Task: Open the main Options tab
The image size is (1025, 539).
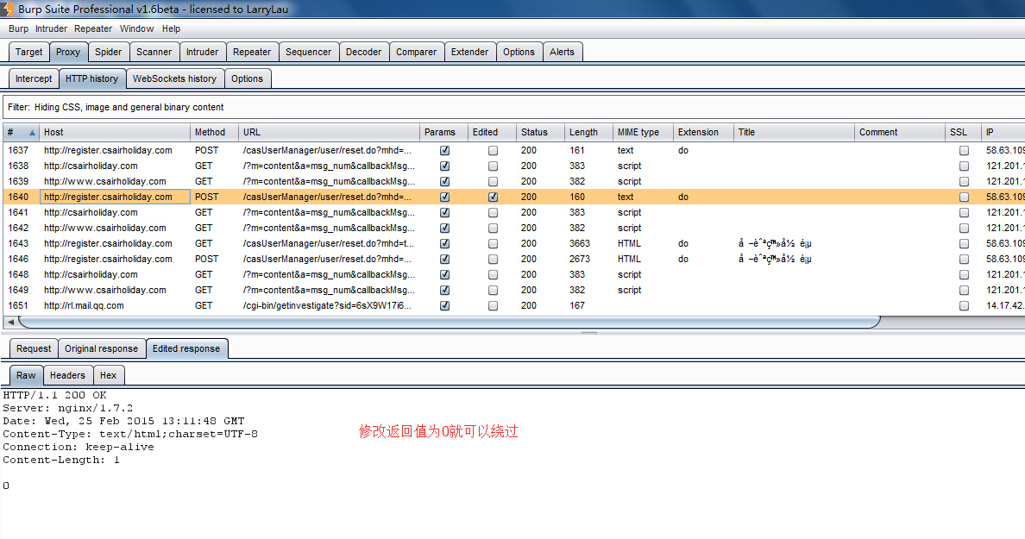Action: [519, 53]
